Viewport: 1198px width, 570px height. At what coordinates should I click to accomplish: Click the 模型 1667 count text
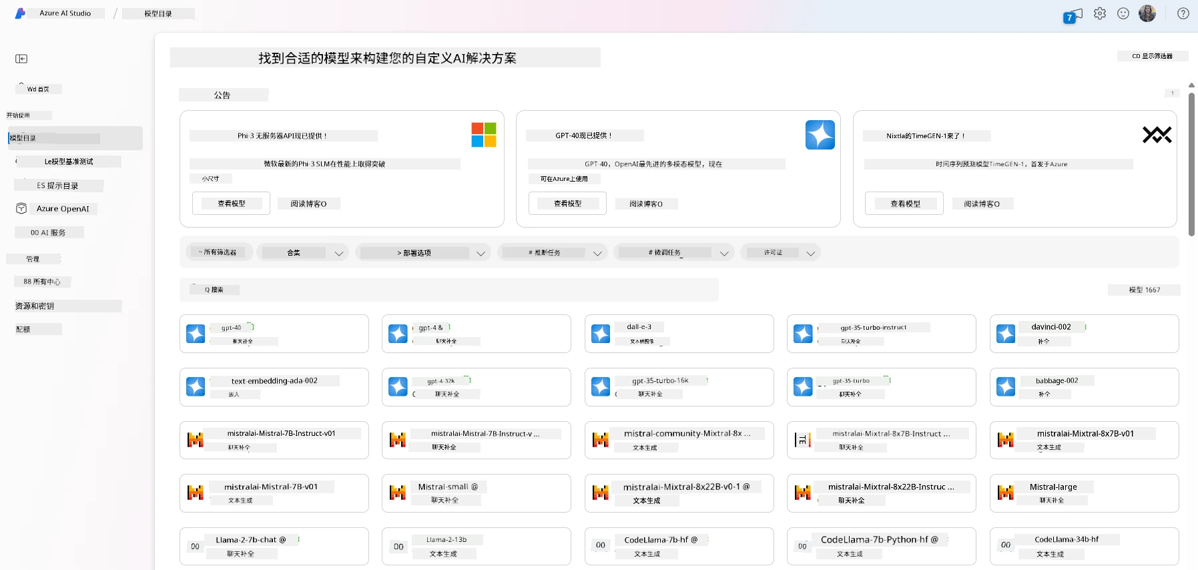click(x=1145, y=290)
